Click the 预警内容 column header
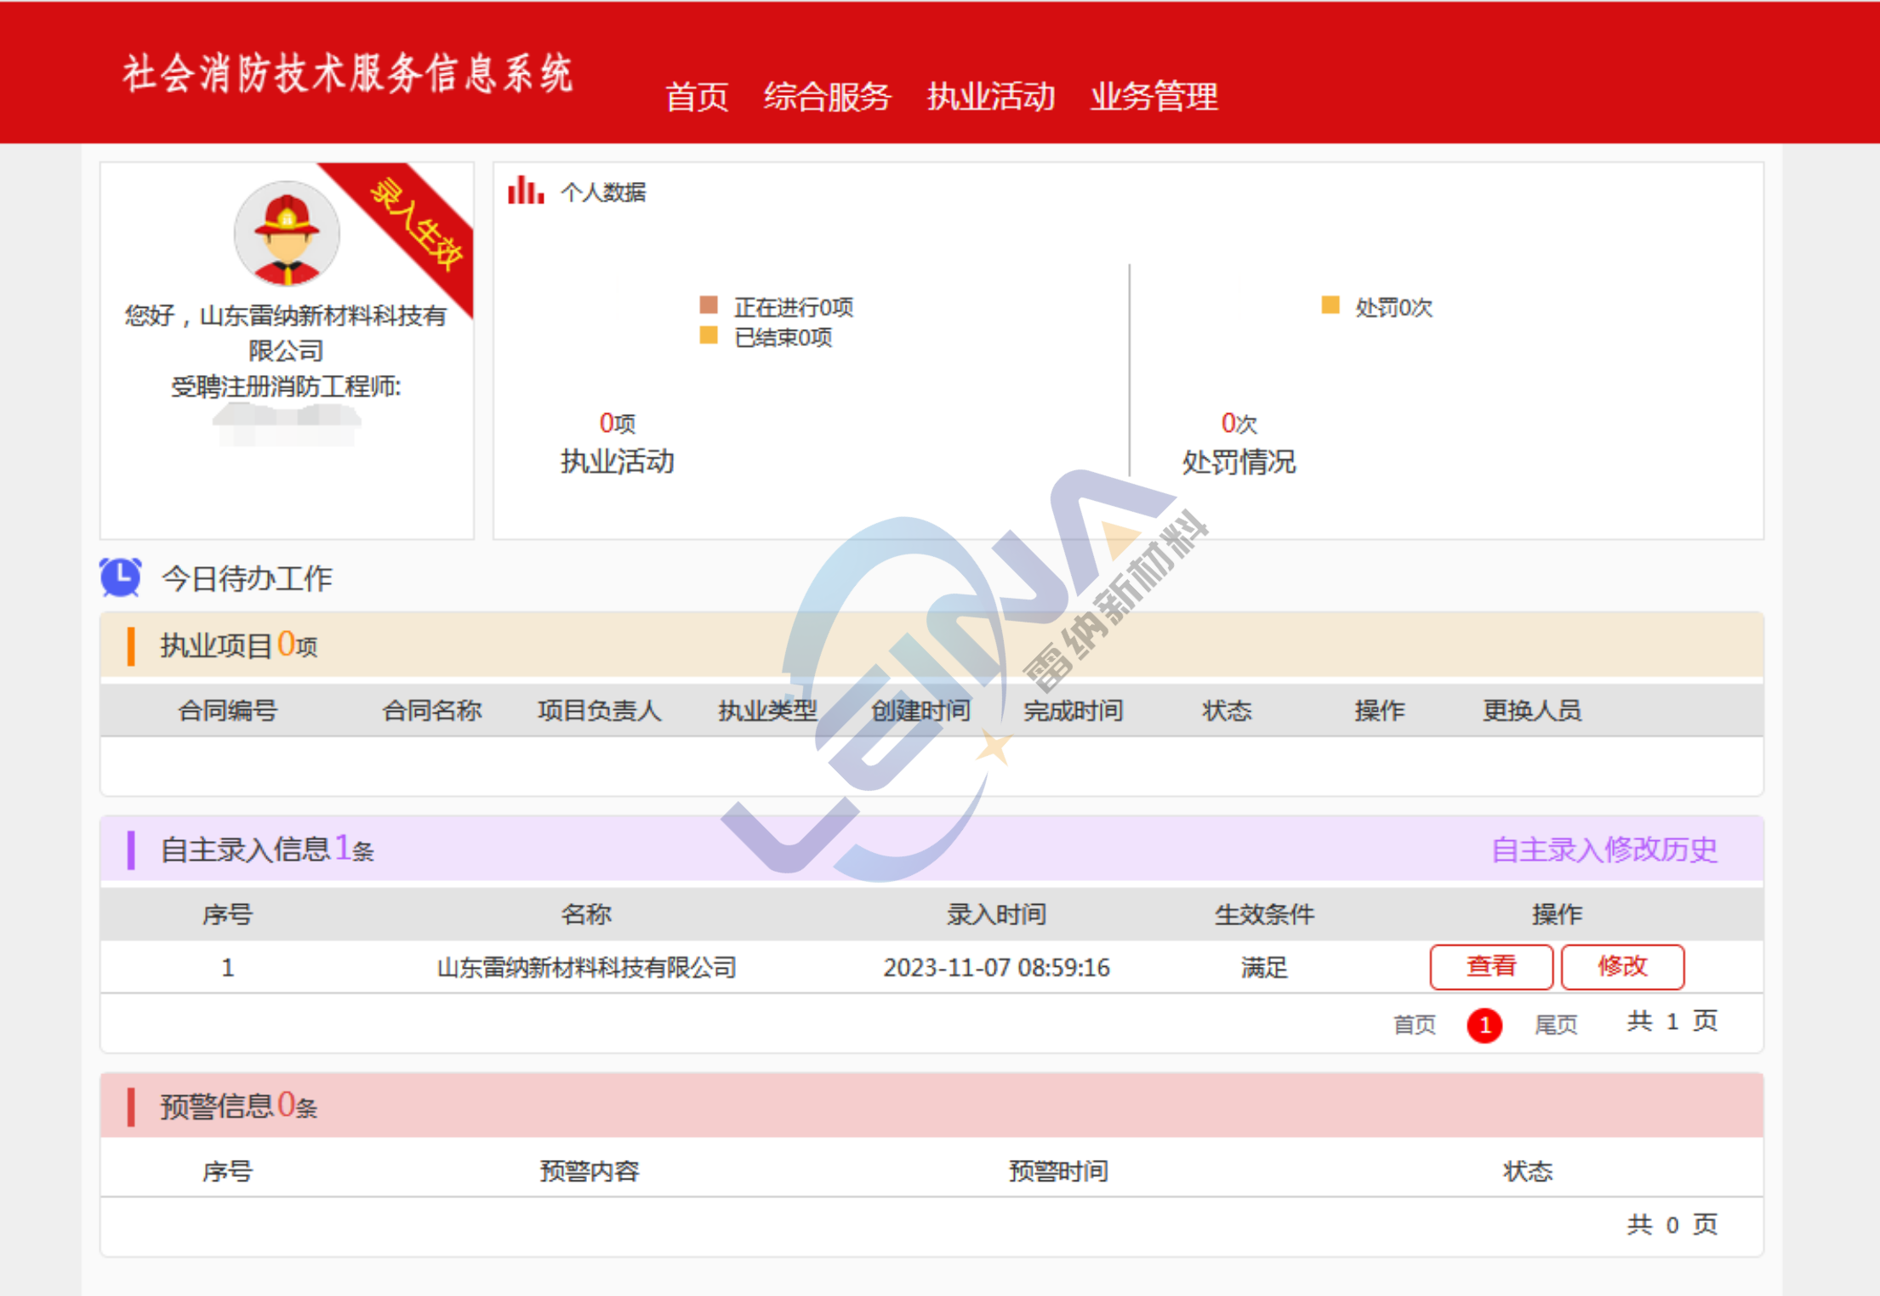 pyautogui.click(x=590, y=1171)
